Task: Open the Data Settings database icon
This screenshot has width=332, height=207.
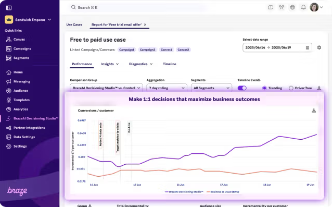Action: pyautogui.click(x=9, y=137)
